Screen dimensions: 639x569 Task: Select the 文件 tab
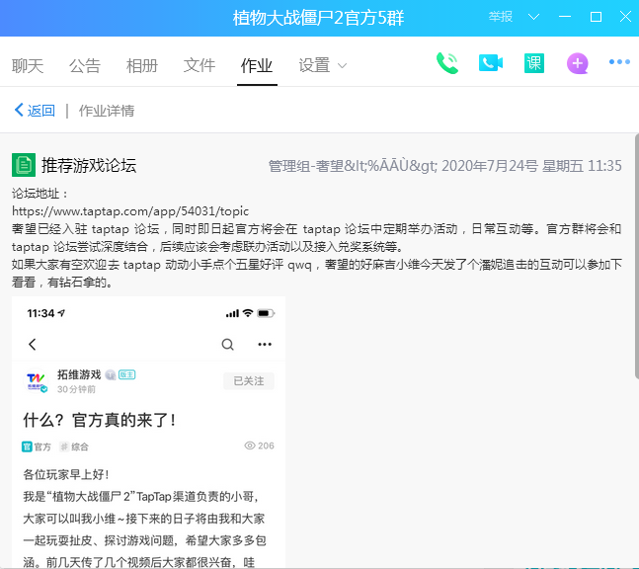pos(200,66)
